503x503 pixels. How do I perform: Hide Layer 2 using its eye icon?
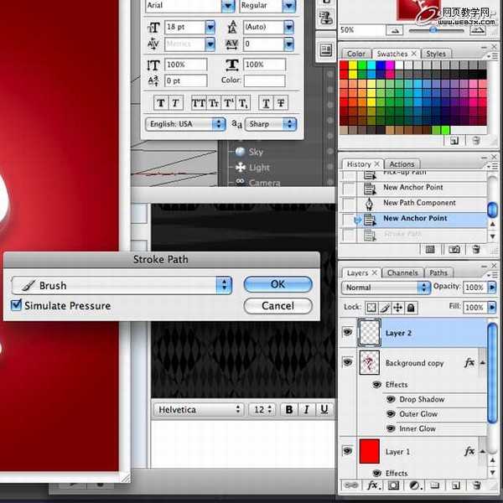347,333
